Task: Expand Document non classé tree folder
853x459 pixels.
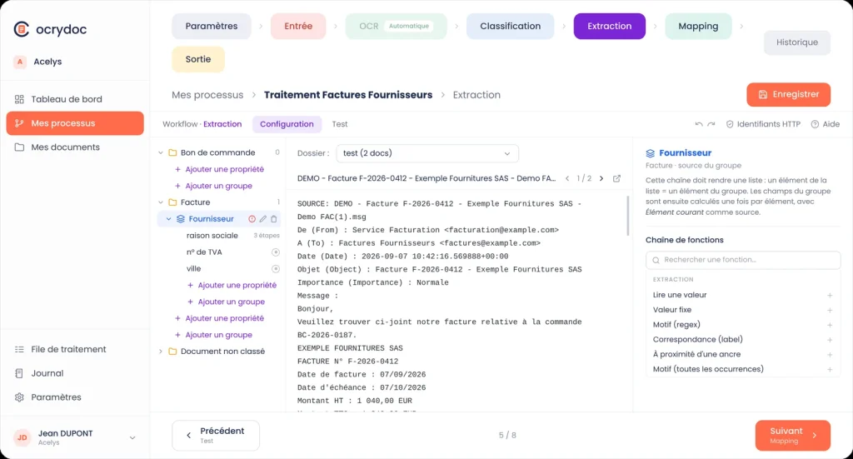Action: [161, 352]
